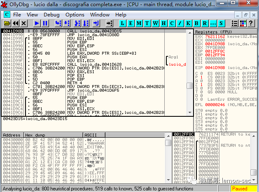The width and height of the screenshot is (259, 192).
Task: Toggle the A flag value
Action: pyautogui.click(x=201, y=81)
